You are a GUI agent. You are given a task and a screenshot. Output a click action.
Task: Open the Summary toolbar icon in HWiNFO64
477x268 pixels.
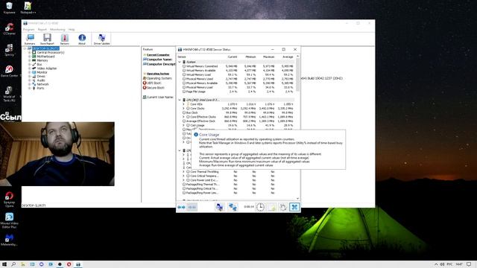tap(30, 39)
